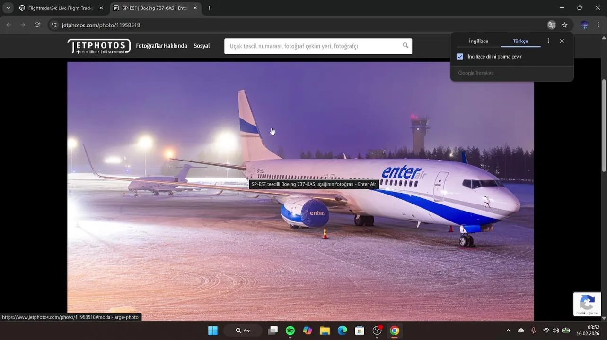Open the Enter Air aircraft photo in large view
This screenshot has width=607, height=340.
(x=300, y=191)
